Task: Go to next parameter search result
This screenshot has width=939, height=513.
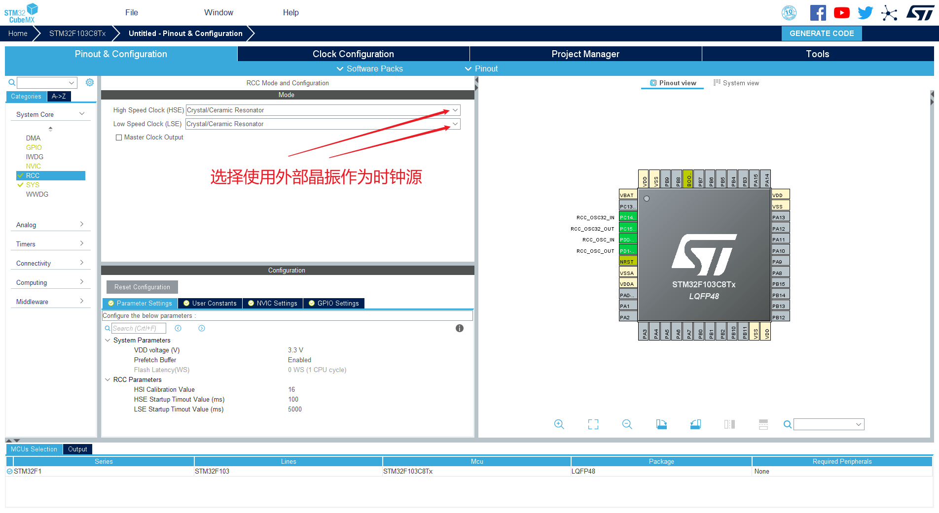Action: [x=202, y=328]
